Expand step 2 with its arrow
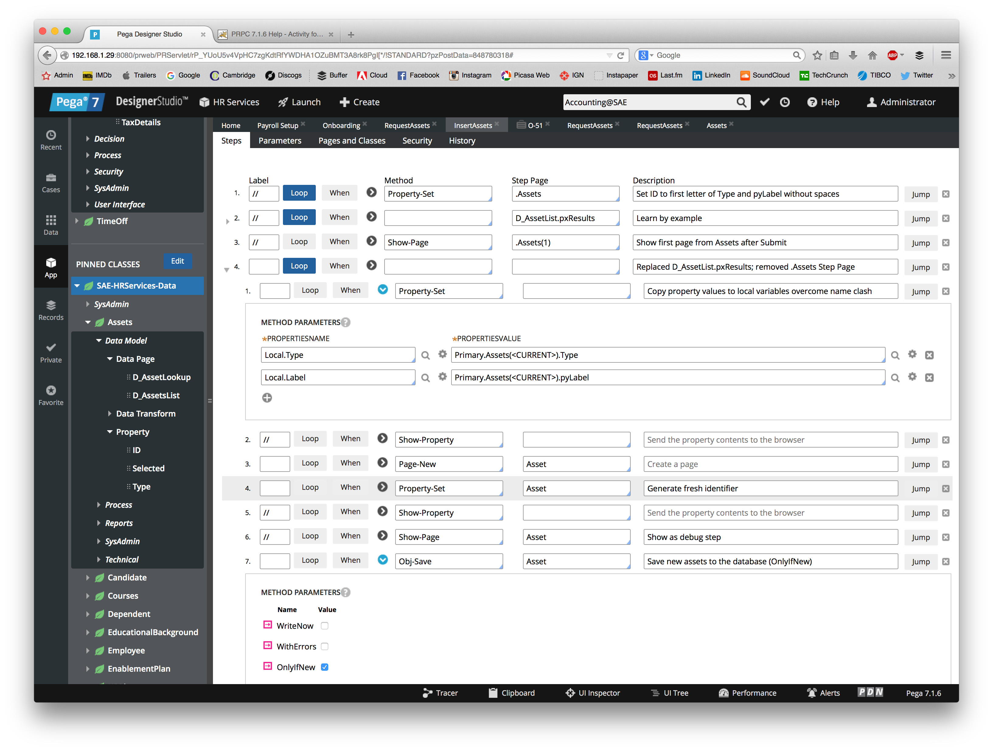Screen dimensions: 993x751 pos(228,221)
